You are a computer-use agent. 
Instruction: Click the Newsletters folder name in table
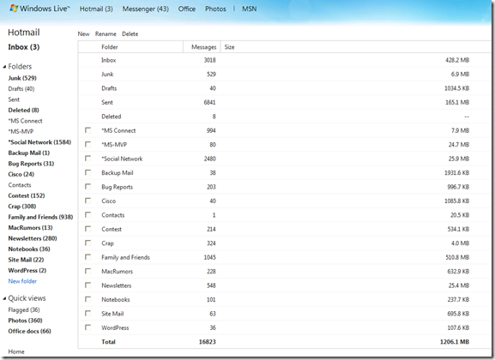pyautogui.click(x=116, y=285)
